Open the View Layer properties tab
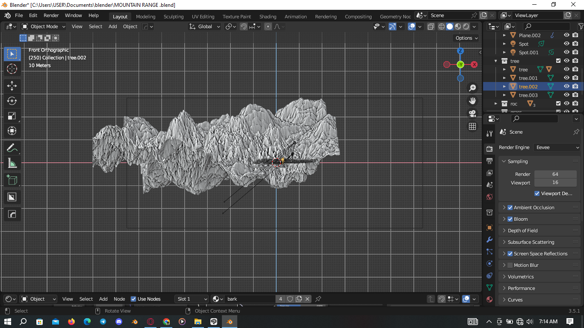The image size is (584, 328). [x=490, y=173]
